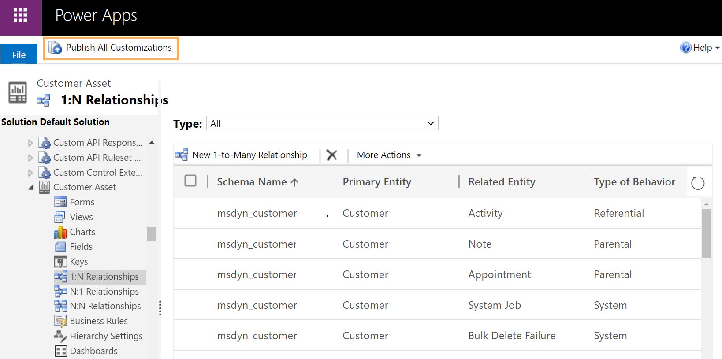Click Publish All Customizations button
The width and height of the screenshot is (722, 359).
point(111,48)
